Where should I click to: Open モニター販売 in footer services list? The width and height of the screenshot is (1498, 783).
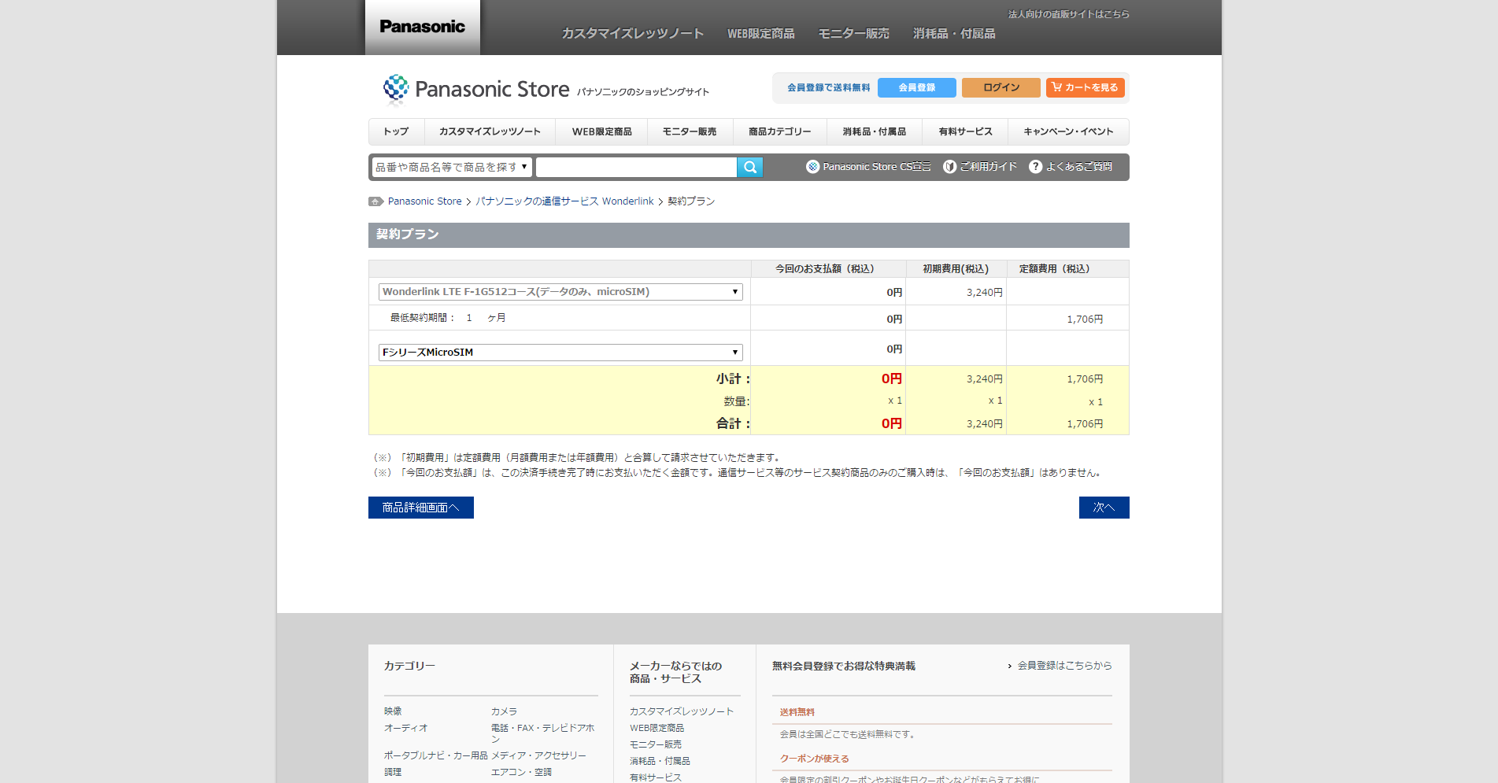click(656, 744)
